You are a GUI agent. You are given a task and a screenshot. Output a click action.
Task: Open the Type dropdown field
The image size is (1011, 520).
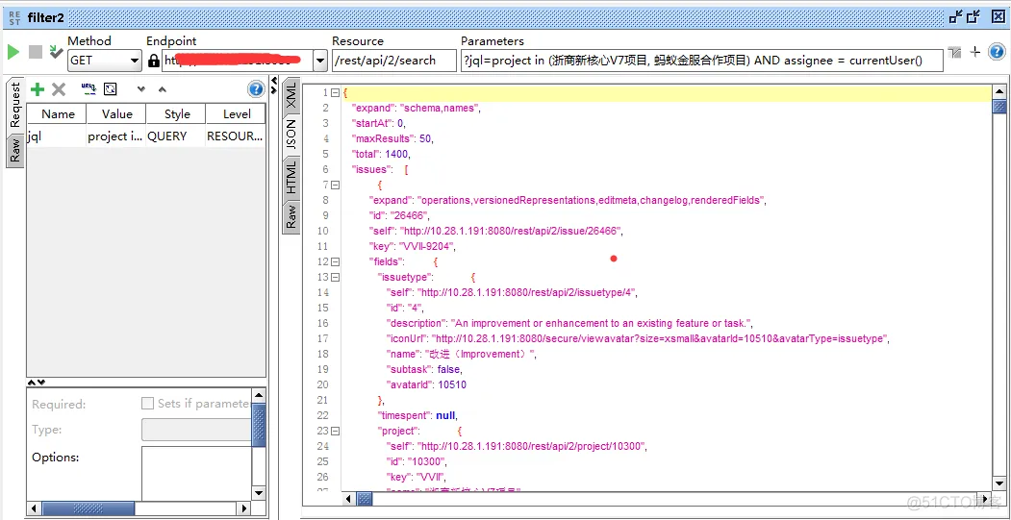pos(196,429)
